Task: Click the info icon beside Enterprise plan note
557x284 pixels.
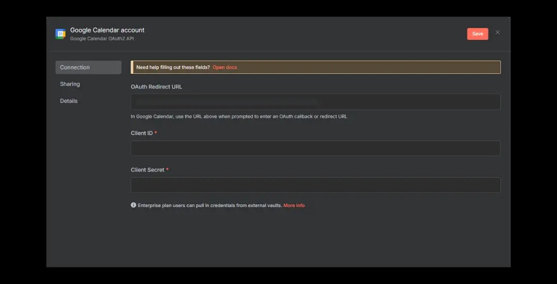Action: [x=134, y=205]
